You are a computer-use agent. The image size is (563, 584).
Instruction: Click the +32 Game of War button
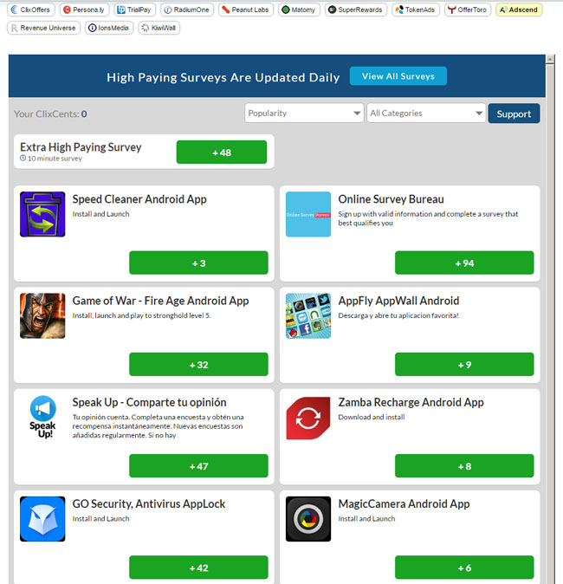(x=198, y=364)
